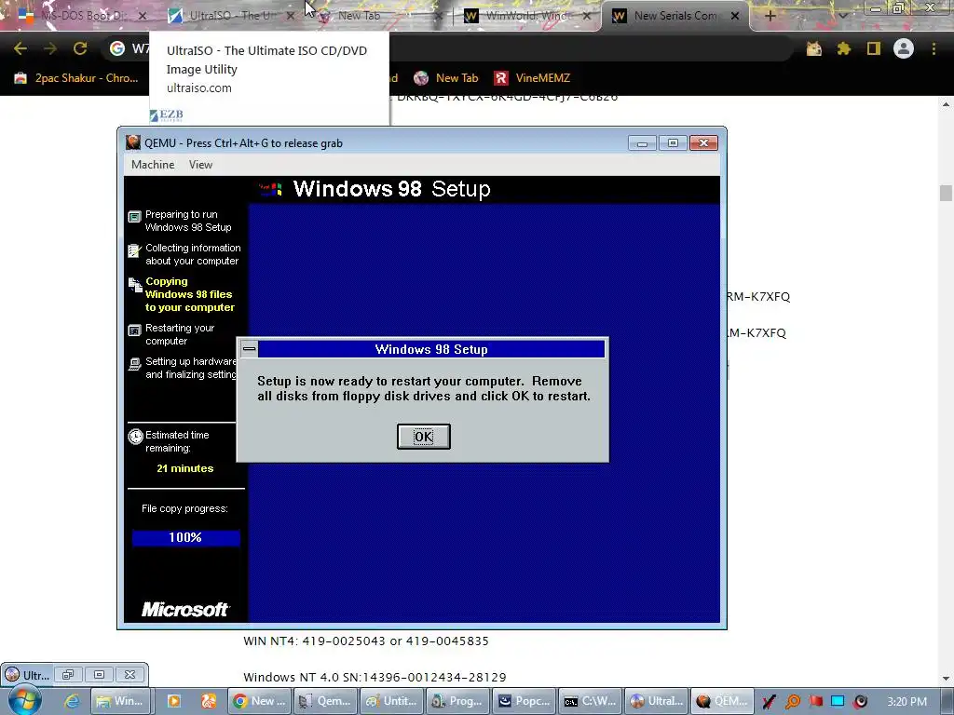The image size is (954, 715).
Task: Restore the Ultr... thumbnail window
Action: pos(68,674)
